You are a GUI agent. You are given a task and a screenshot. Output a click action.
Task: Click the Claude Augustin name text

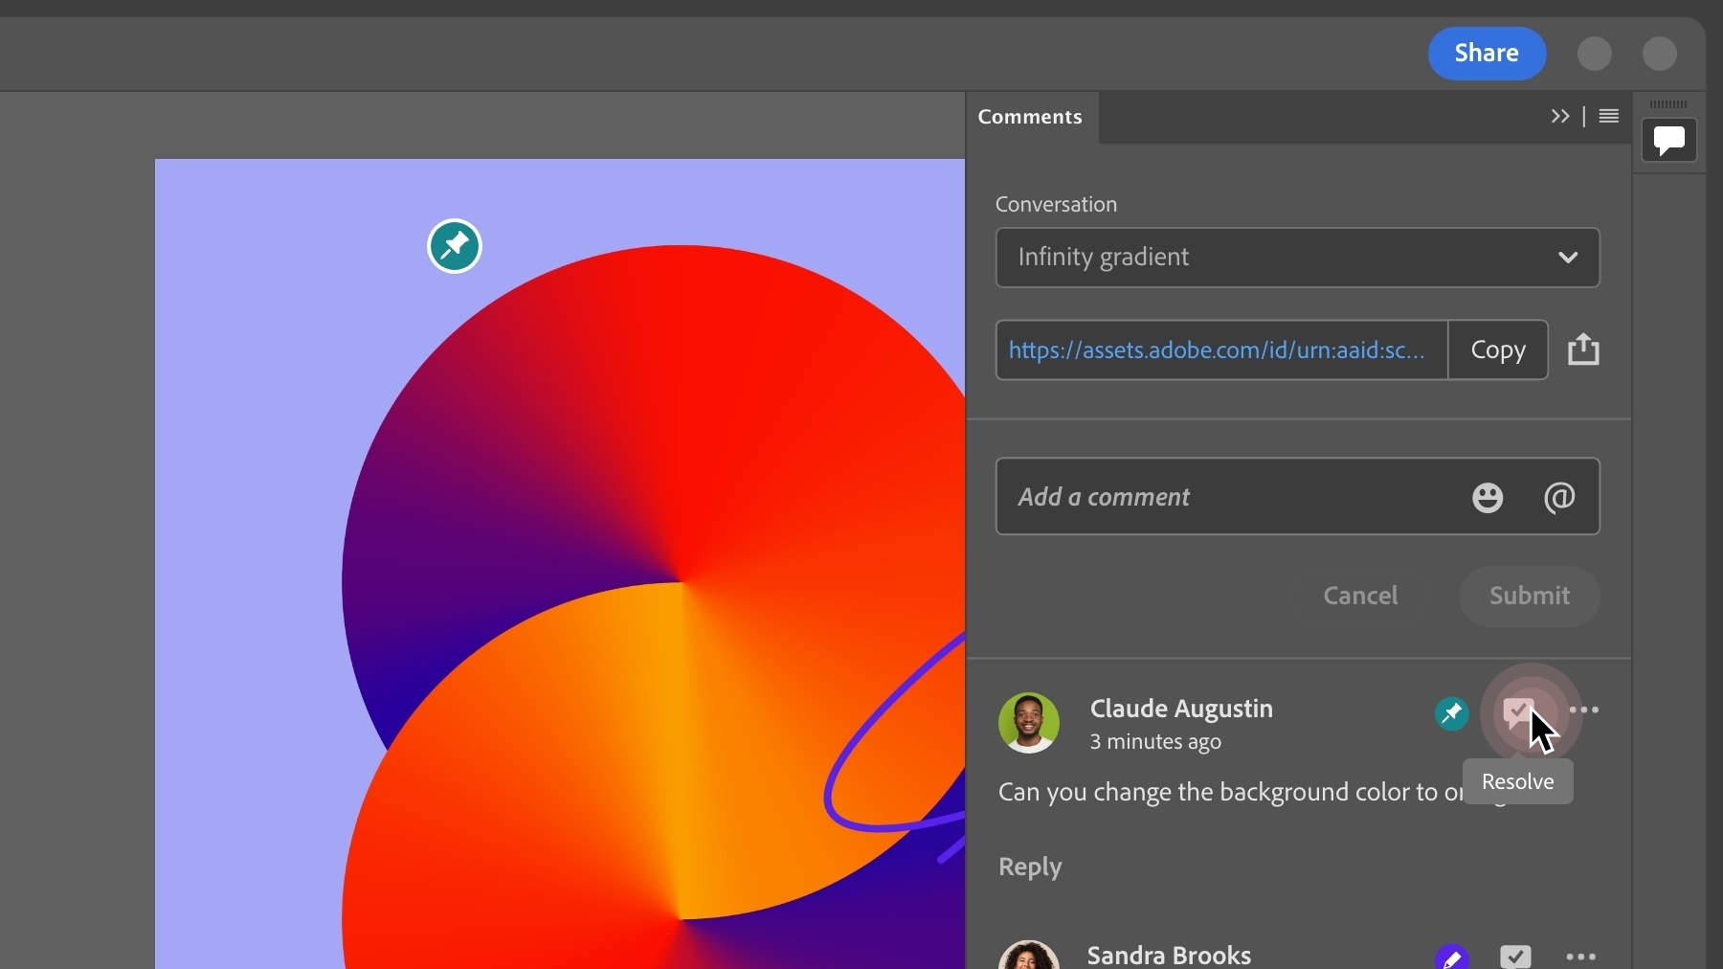pyautogui.click(x=1181, y=709)
